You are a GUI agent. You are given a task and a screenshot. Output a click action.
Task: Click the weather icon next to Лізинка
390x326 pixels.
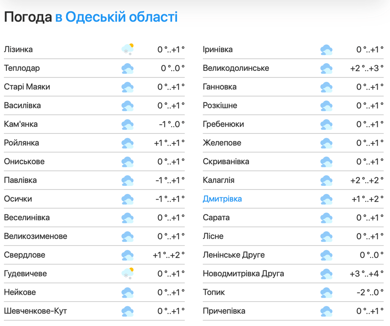127,50
